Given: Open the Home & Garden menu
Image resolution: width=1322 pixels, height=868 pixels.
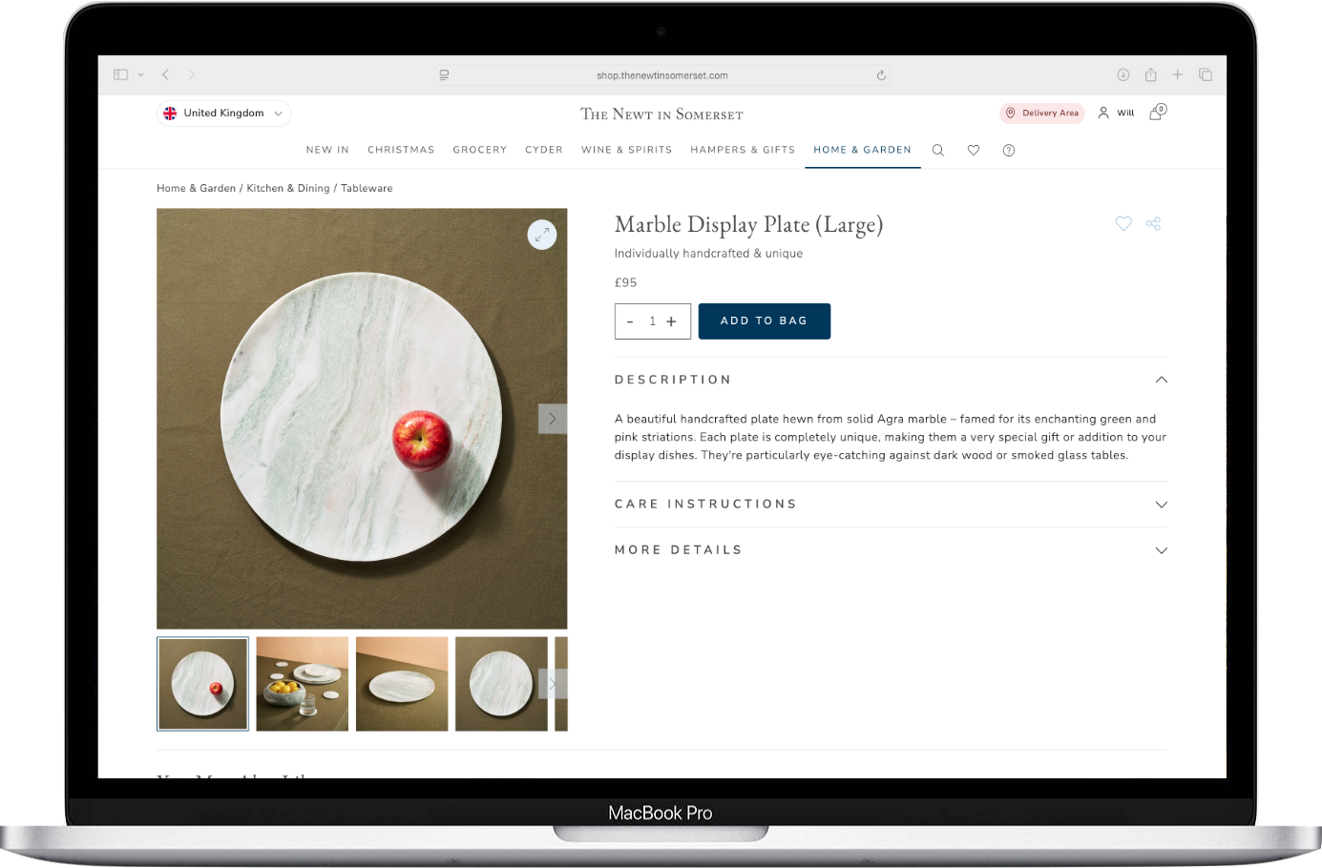Looking at the screenshot, I should pyautogui.click(x=863, y=150).
